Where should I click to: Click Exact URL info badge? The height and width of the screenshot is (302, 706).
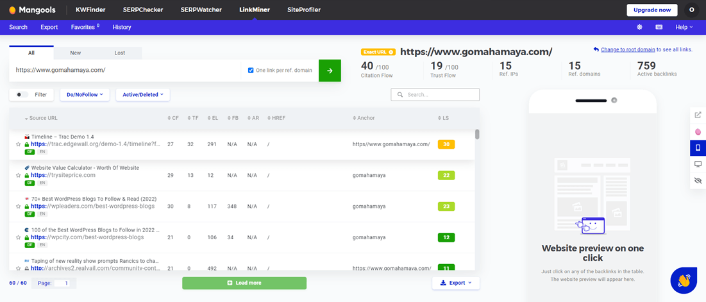(378, 52)
